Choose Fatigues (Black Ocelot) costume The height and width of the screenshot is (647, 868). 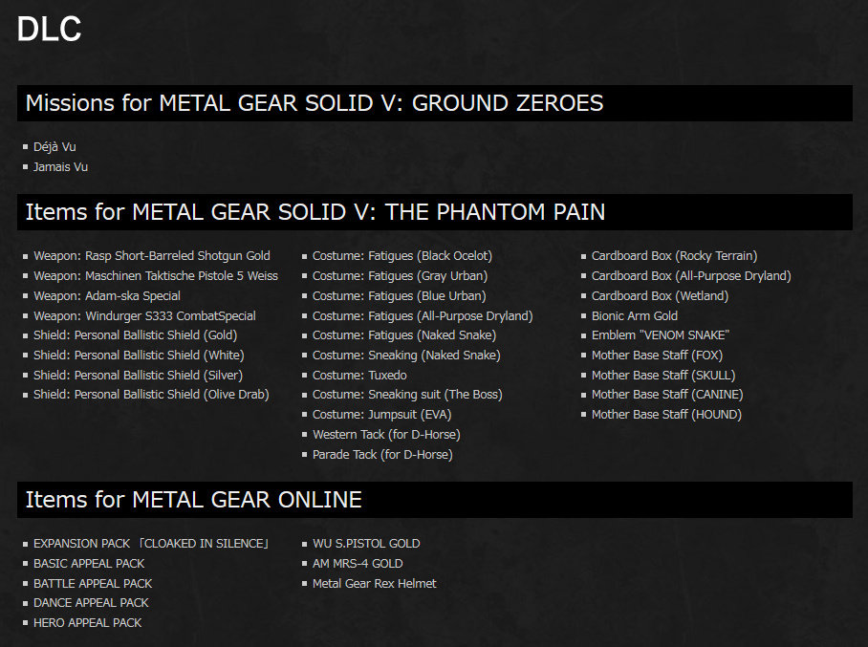tap(401, 256)
